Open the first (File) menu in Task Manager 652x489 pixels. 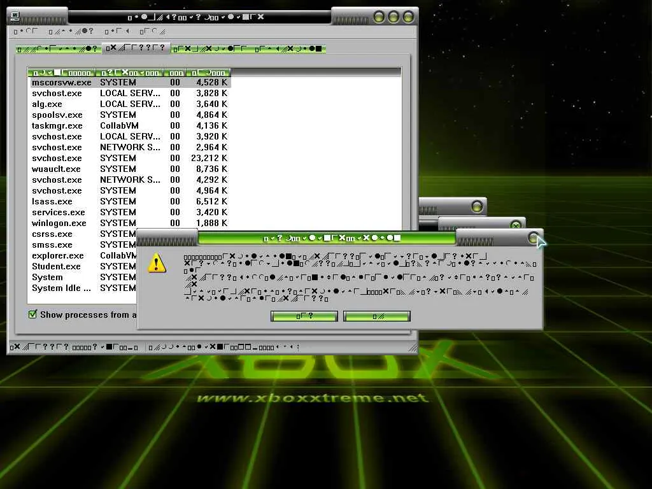click(x=25, y=31)
